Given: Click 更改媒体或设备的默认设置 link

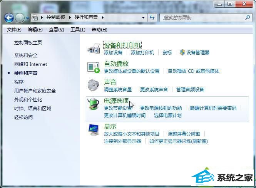Looking at the screenshot, I should [132, 71].
